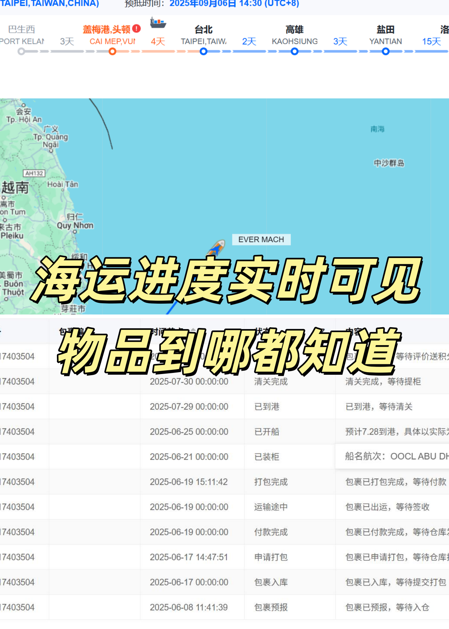Image resolution: width=449 pixels, height=629 pixels.
Task: Click the 包裹预报 status in the last row
Action: click(x=271, y=607)
